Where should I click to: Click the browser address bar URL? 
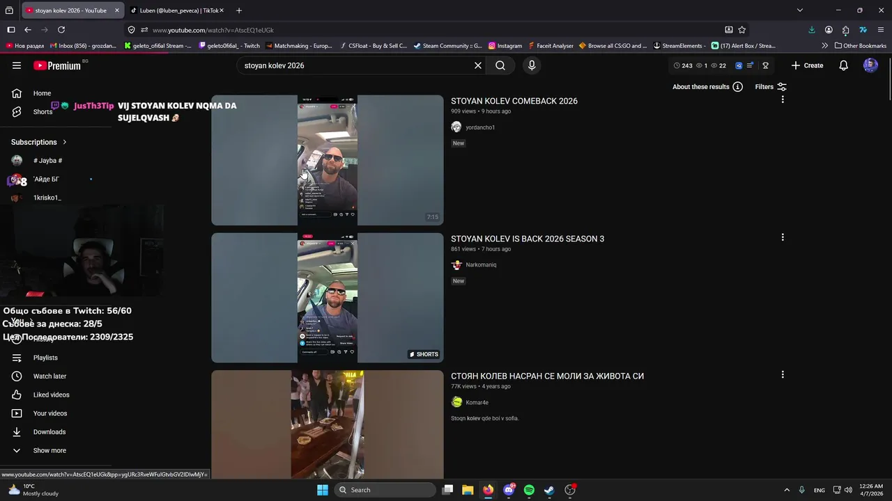click(213, 30)
